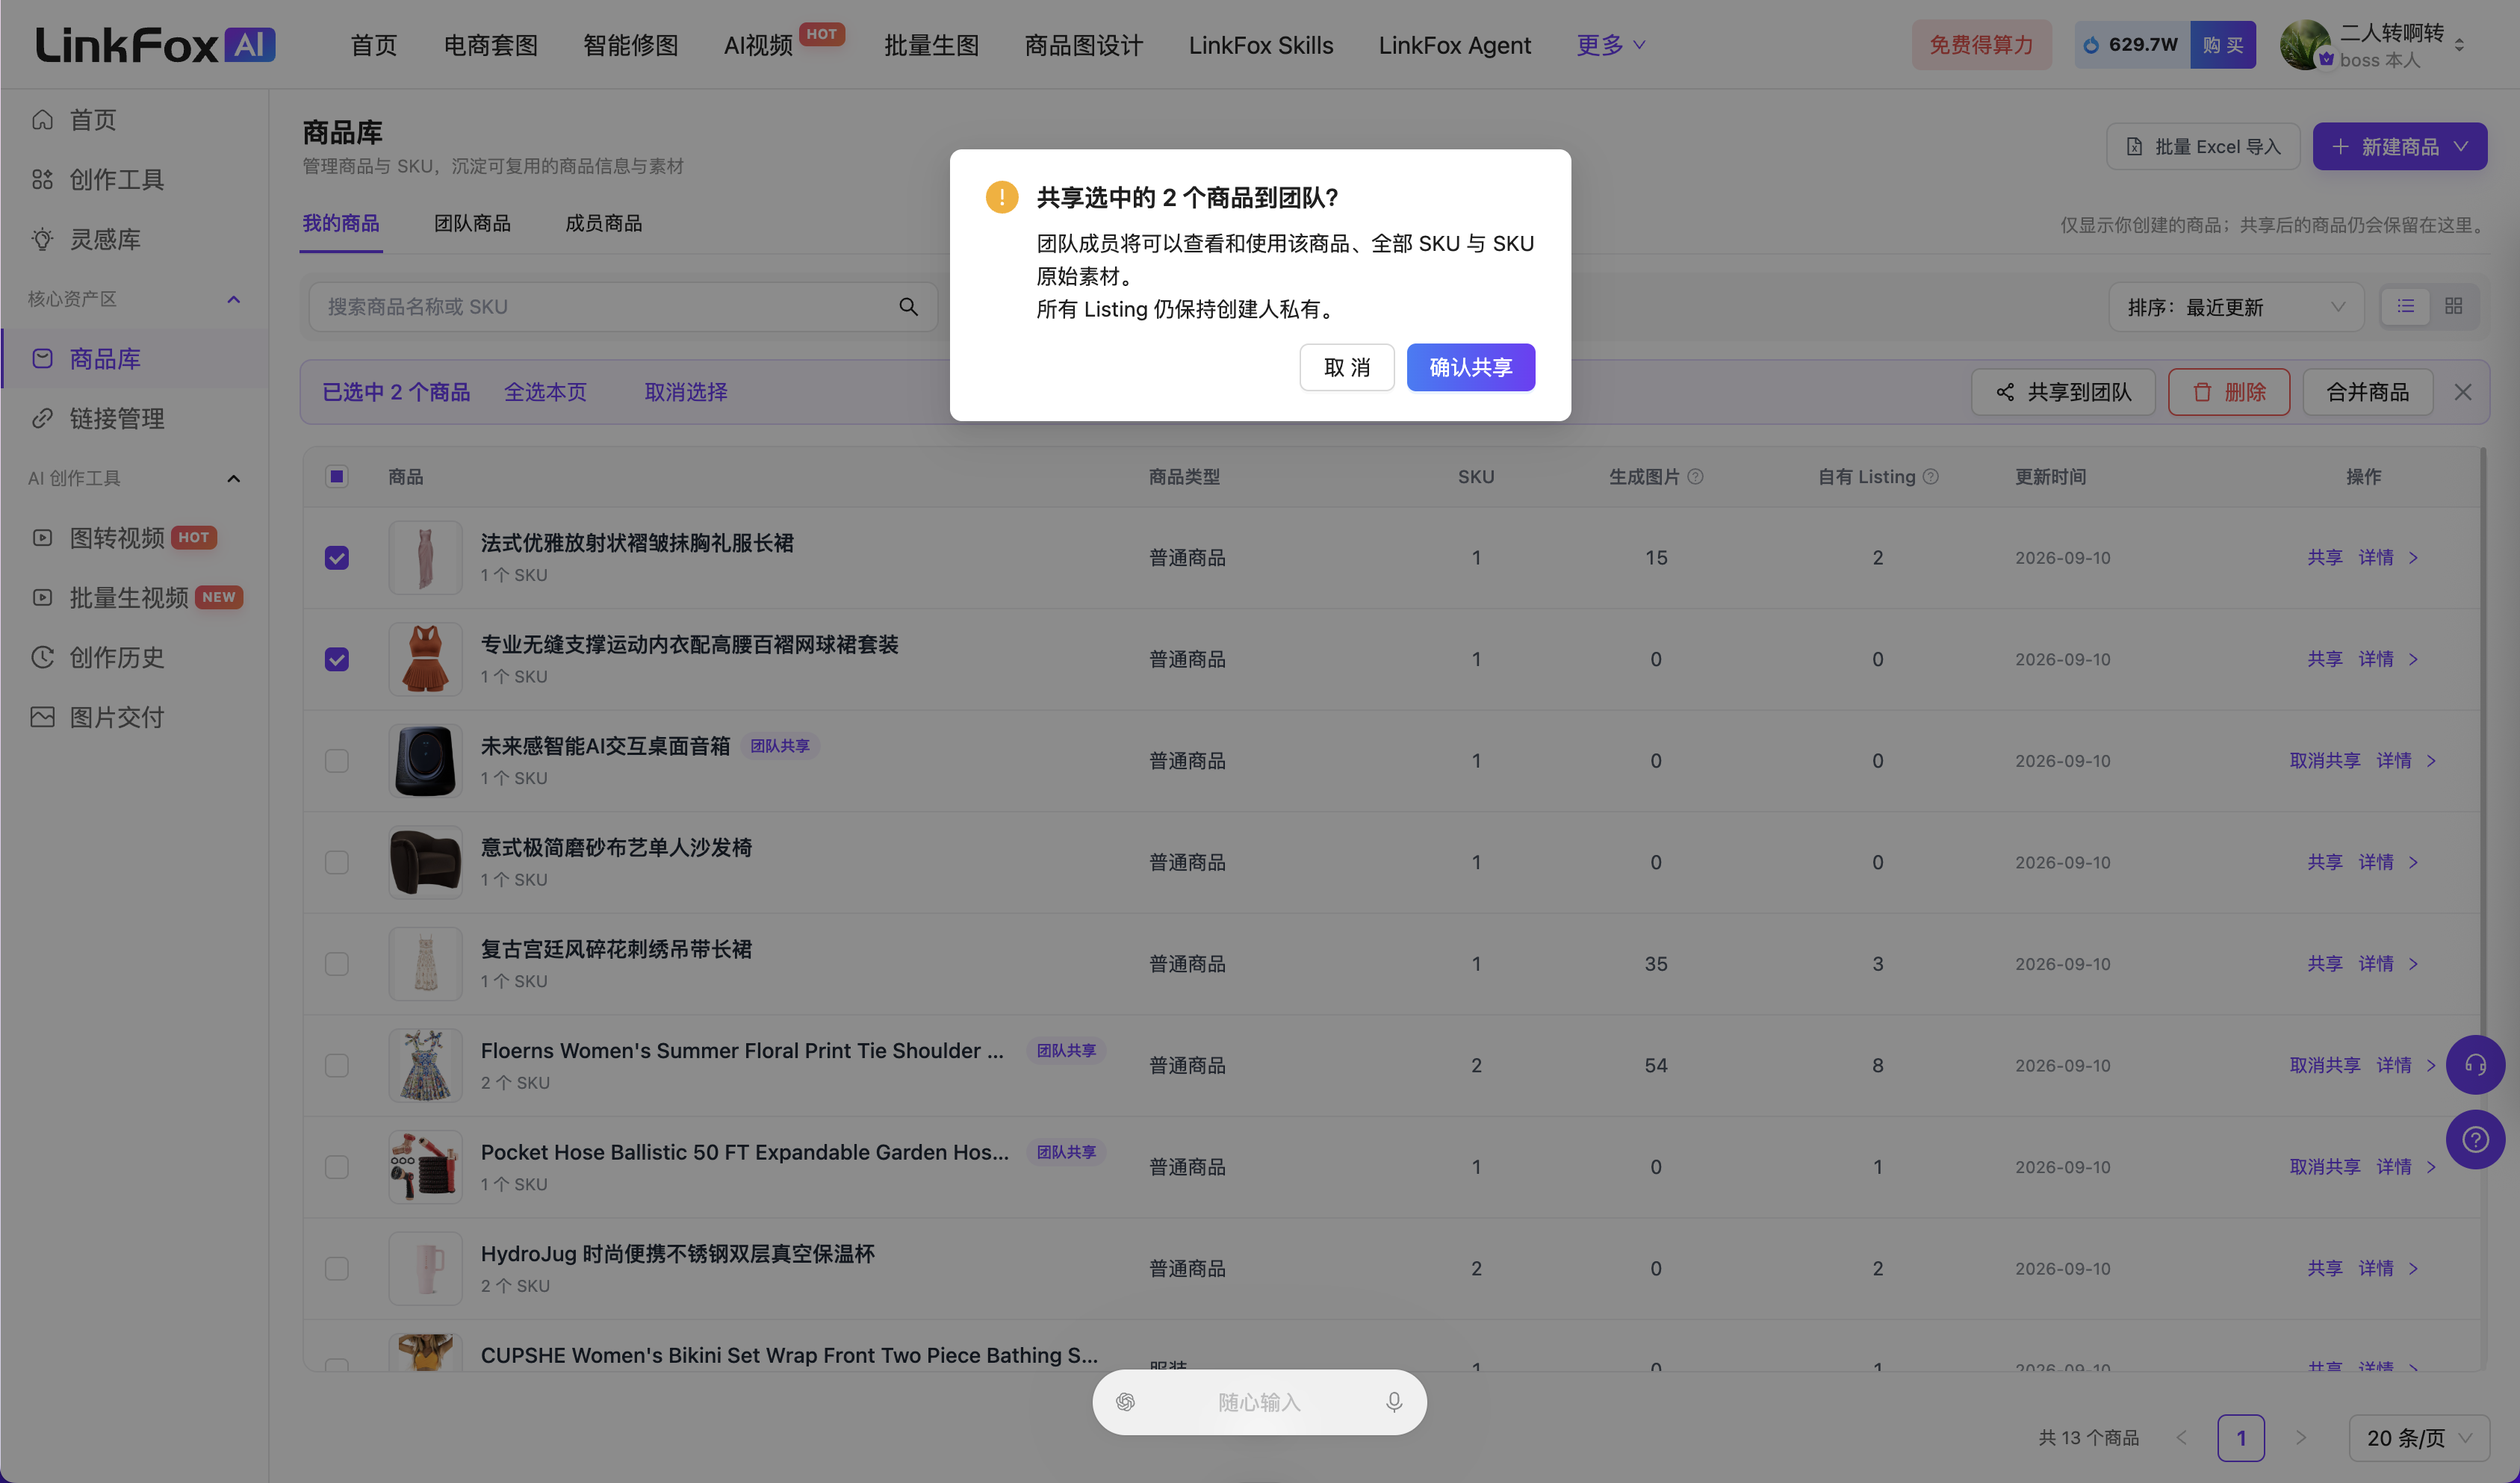The width and height of the screenshot is (2520, 1483).
Task: Click 取消选择 link
Action: tap(686, 392)
